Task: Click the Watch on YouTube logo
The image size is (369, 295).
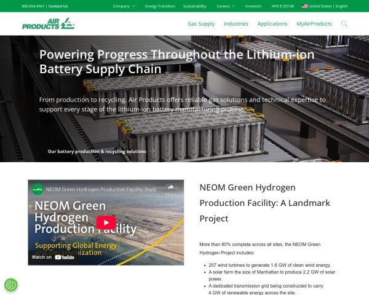Action: coord(65,258)
